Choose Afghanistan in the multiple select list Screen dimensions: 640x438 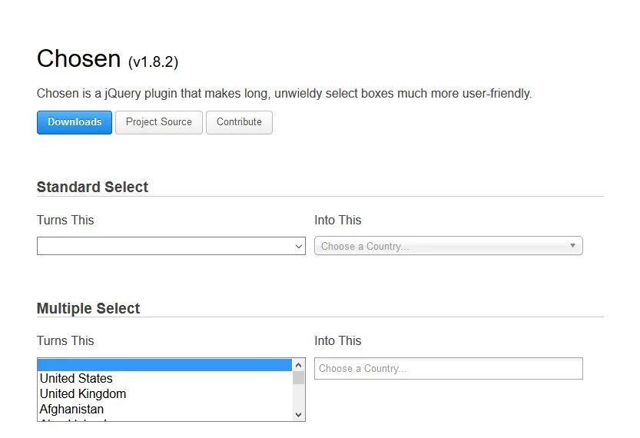coord(71,409)
